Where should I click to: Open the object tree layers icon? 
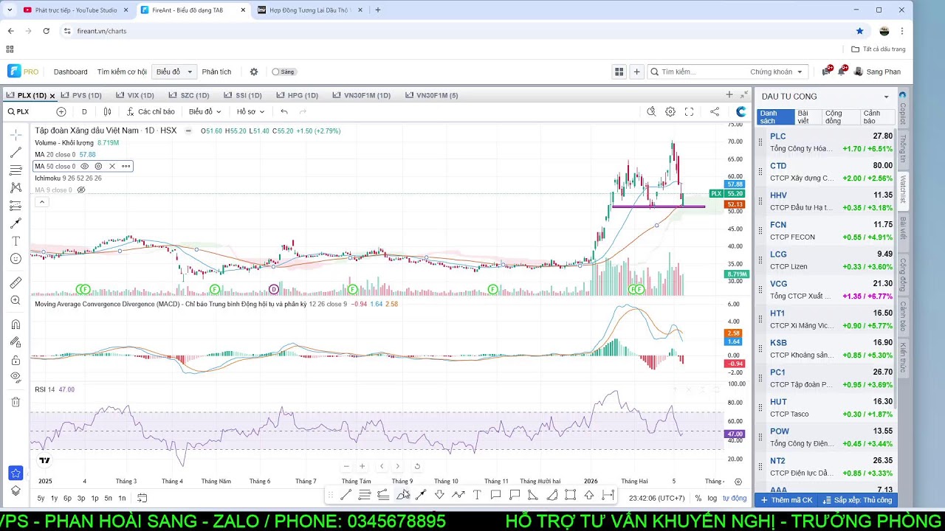click(16, 491)
